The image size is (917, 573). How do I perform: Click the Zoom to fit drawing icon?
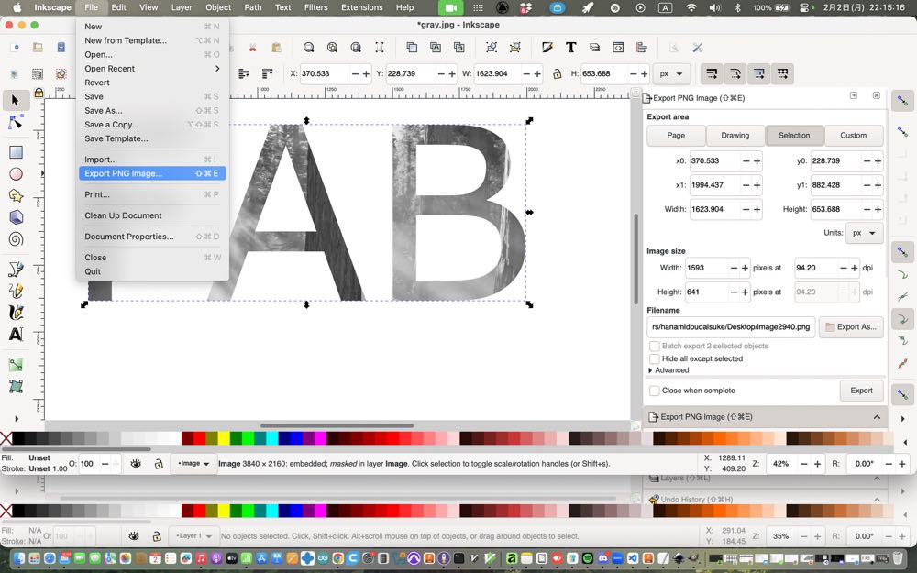[x=332, y=48]
